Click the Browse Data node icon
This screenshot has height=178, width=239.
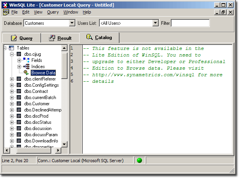coord(26,73)
